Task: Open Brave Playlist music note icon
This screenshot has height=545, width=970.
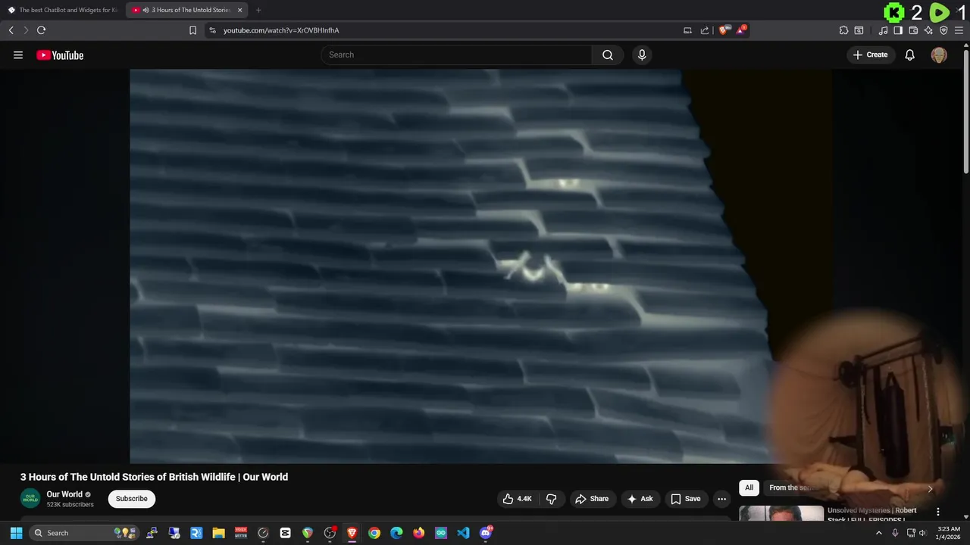Action: point(883,30)
